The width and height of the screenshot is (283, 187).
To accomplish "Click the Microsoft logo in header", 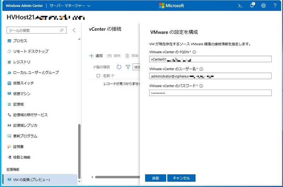I will pyautogui.click(x=171, y=6).
